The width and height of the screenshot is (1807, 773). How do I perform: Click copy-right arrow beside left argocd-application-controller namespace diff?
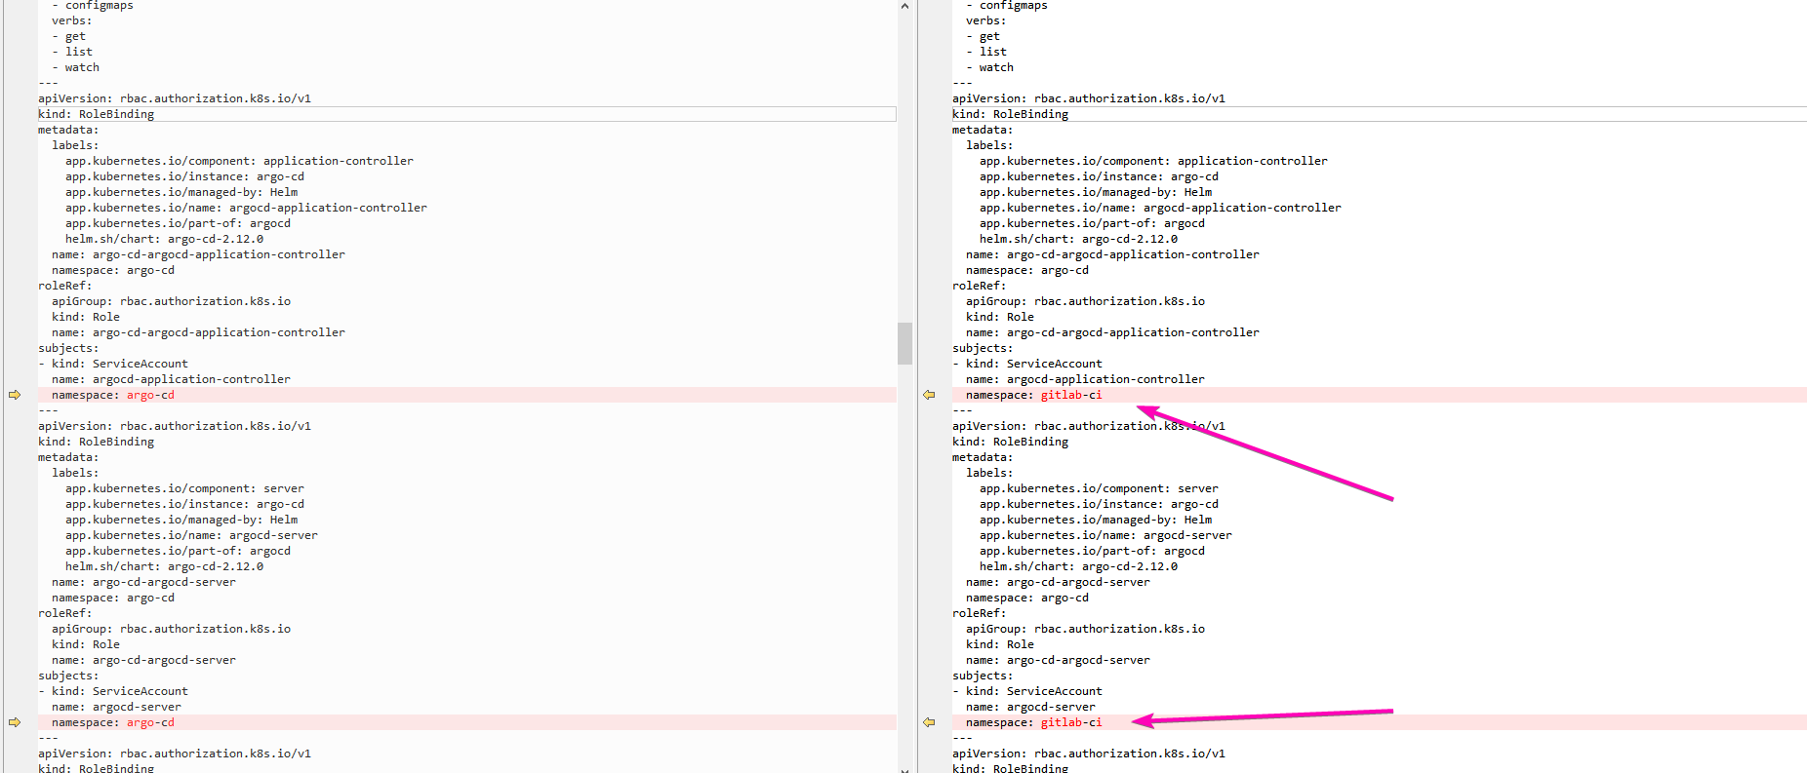(15, 395)
